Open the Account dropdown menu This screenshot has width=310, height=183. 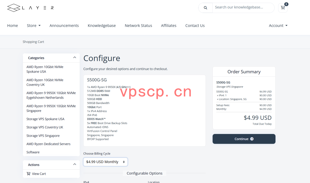click(x=278, y=25)
